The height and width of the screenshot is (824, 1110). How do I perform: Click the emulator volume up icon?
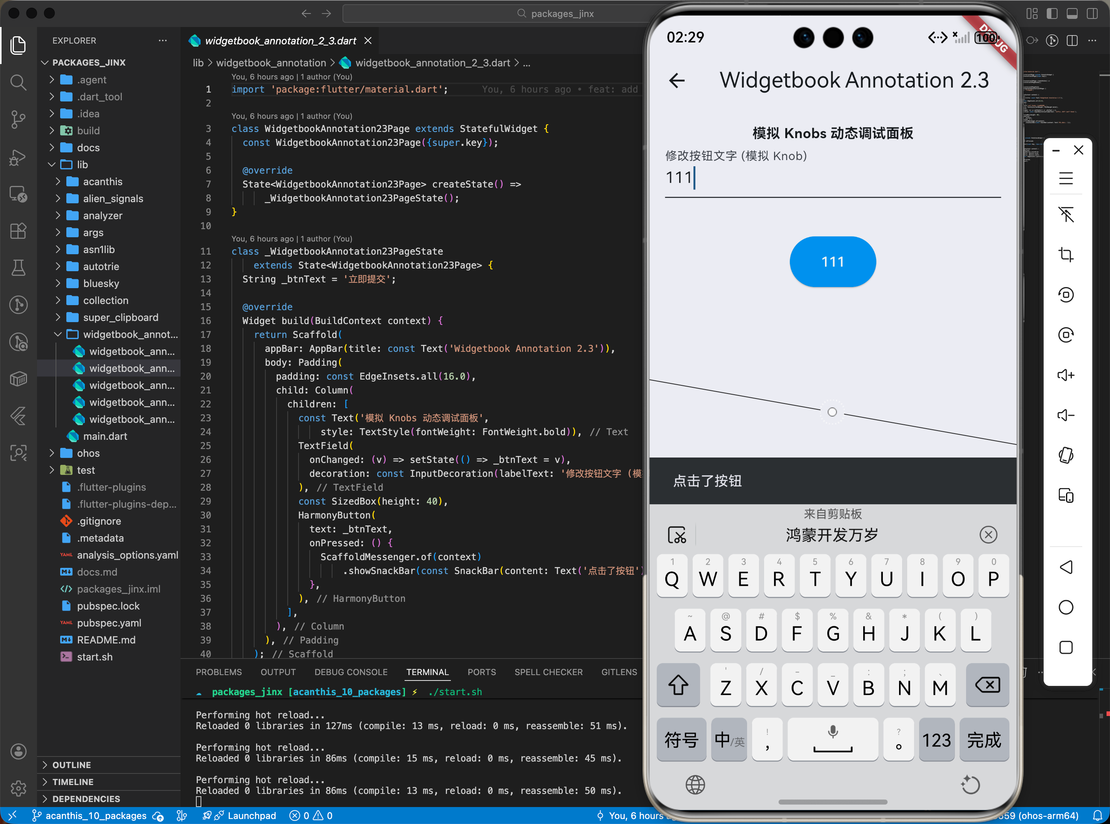[1066, 375]
